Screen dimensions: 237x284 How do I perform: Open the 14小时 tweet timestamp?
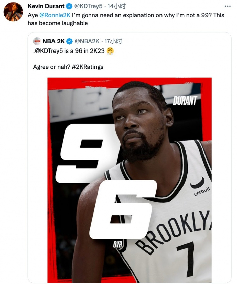pyautogui.click(x=116, y=6)
